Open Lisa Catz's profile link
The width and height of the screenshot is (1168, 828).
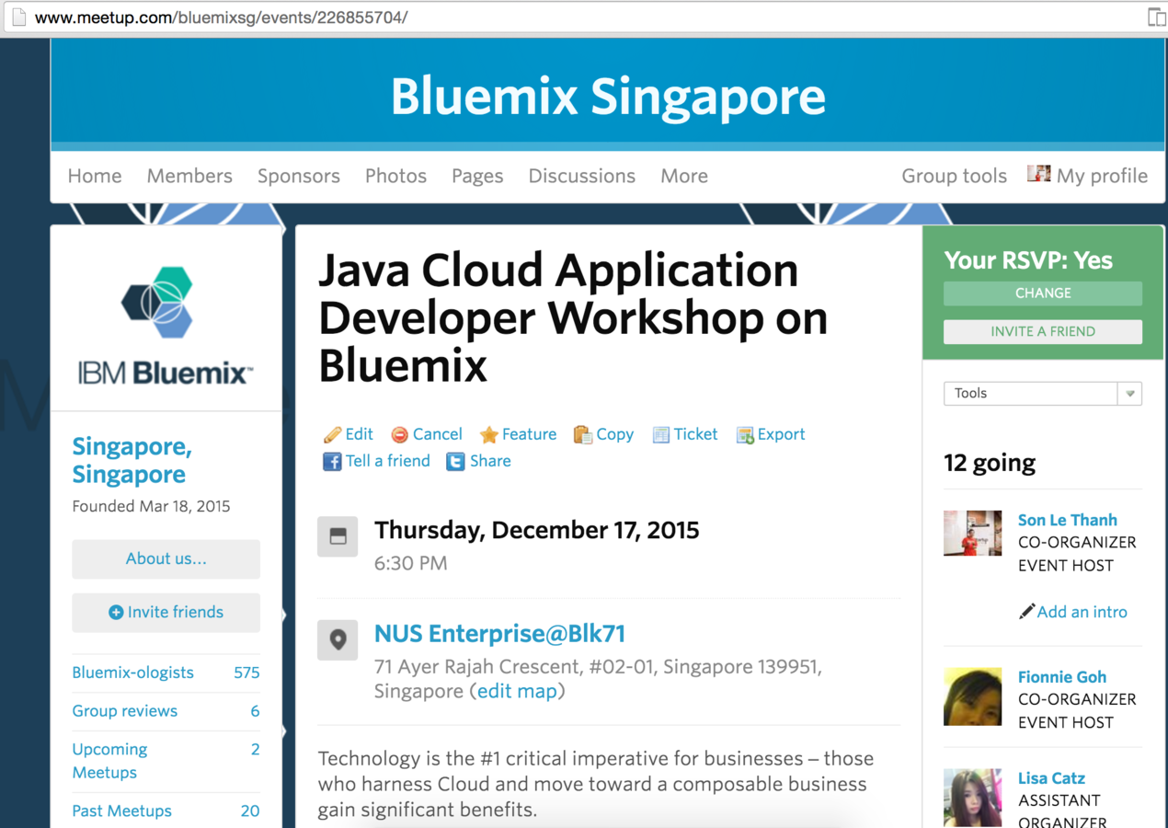click(x=1051, y=778)
